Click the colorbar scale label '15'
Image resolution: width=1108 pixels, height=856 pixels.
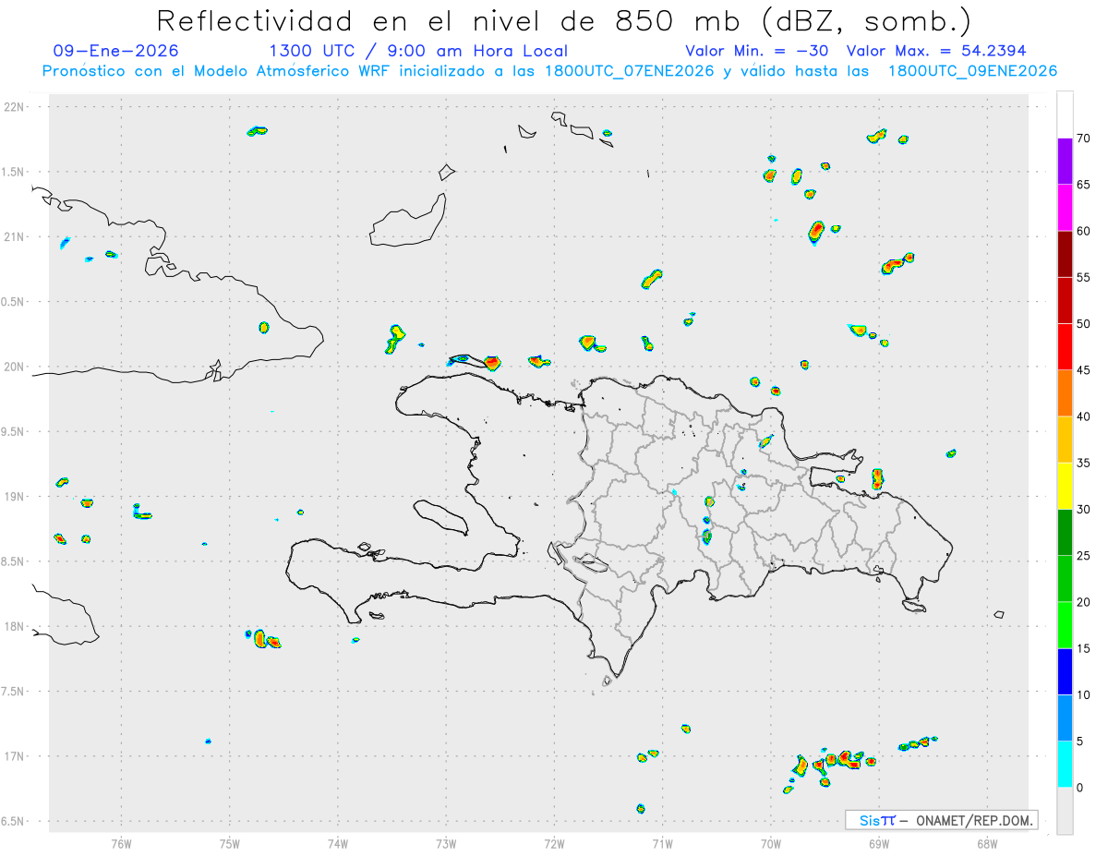tap(1084, 648)
